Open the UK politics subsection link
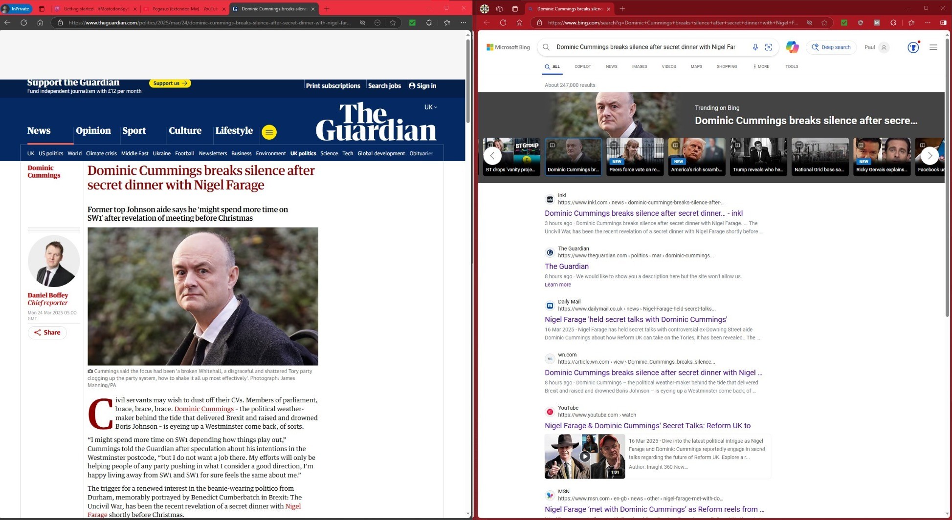Viewport: 952px width, 520px height. [x=303, y=153]
